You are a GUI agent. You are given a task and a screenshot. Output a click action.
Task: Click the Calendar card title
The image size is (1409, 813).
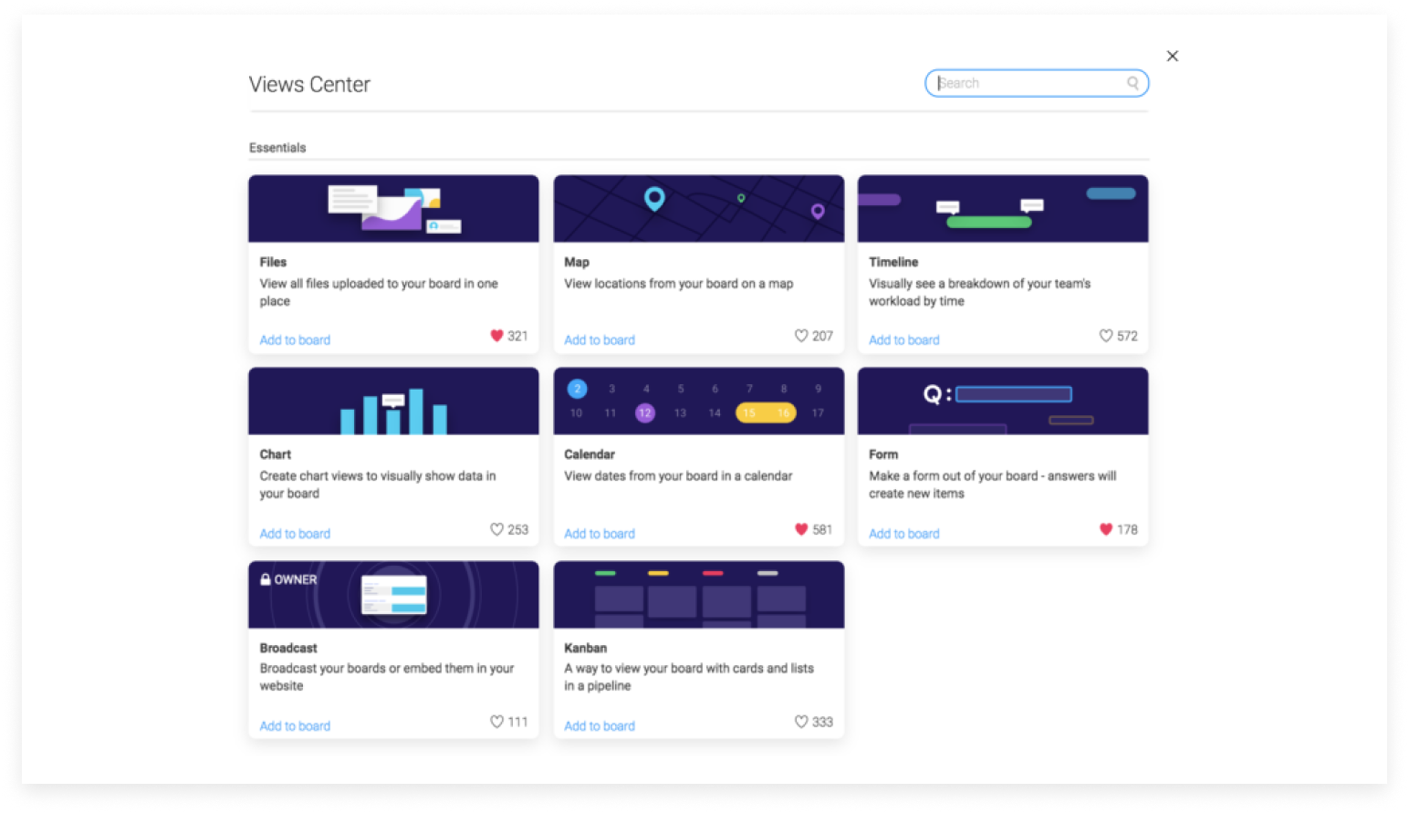pyautogui.click(x=590, y=454)
